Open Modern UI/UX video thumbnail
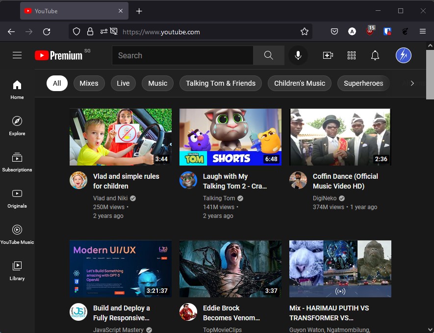 121,269
